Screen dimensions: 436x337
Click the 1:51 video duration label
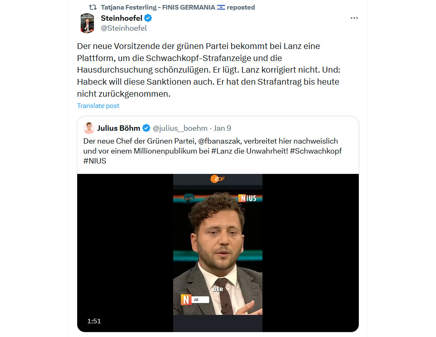94,321
